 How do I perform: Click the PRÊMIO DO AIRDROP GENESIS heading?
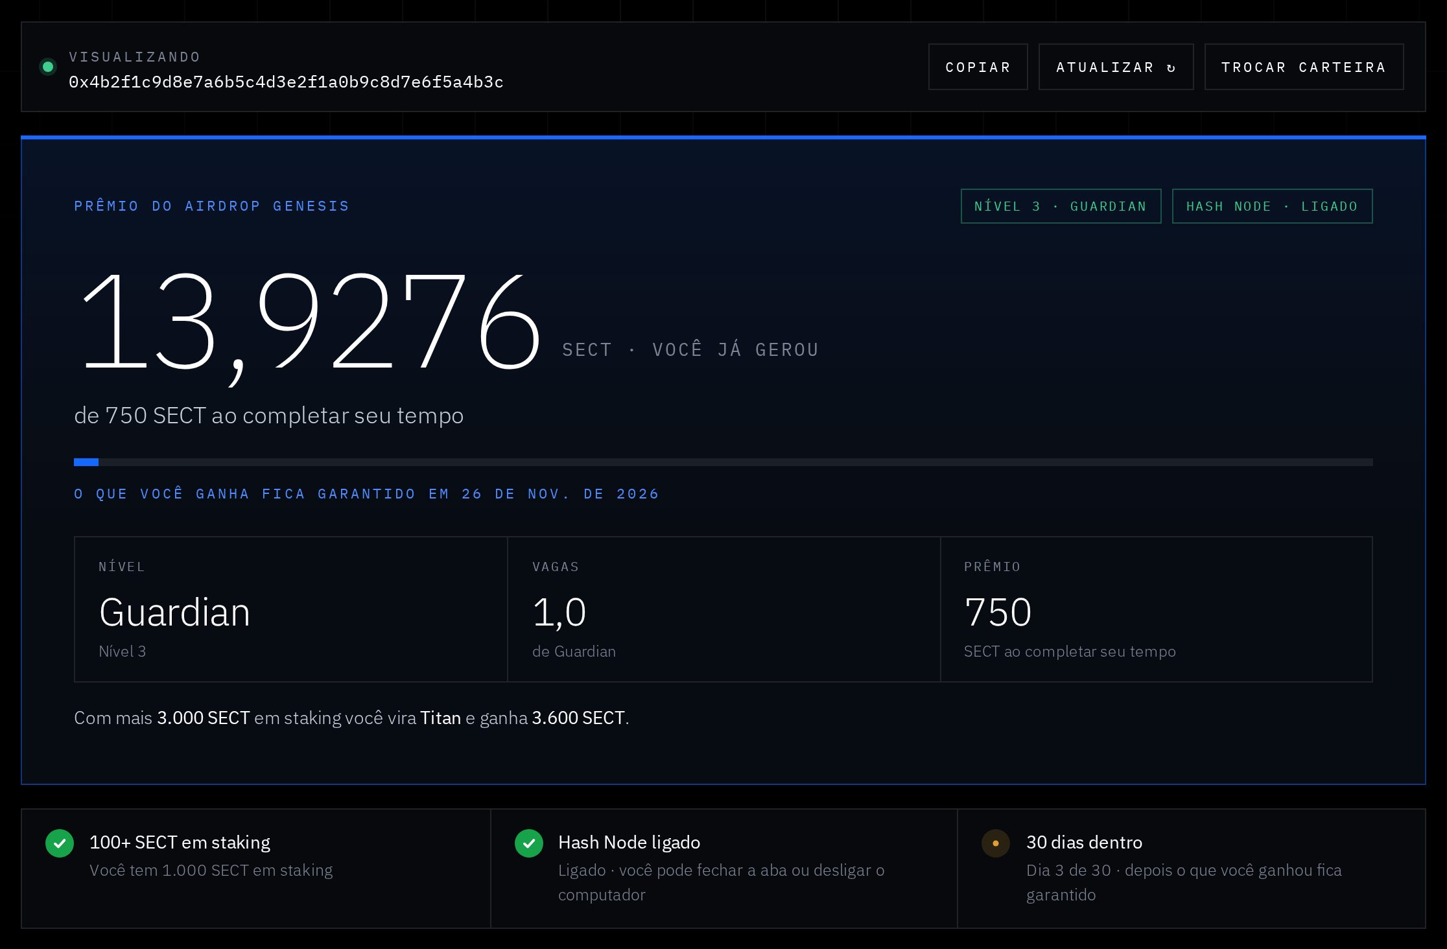212,206
